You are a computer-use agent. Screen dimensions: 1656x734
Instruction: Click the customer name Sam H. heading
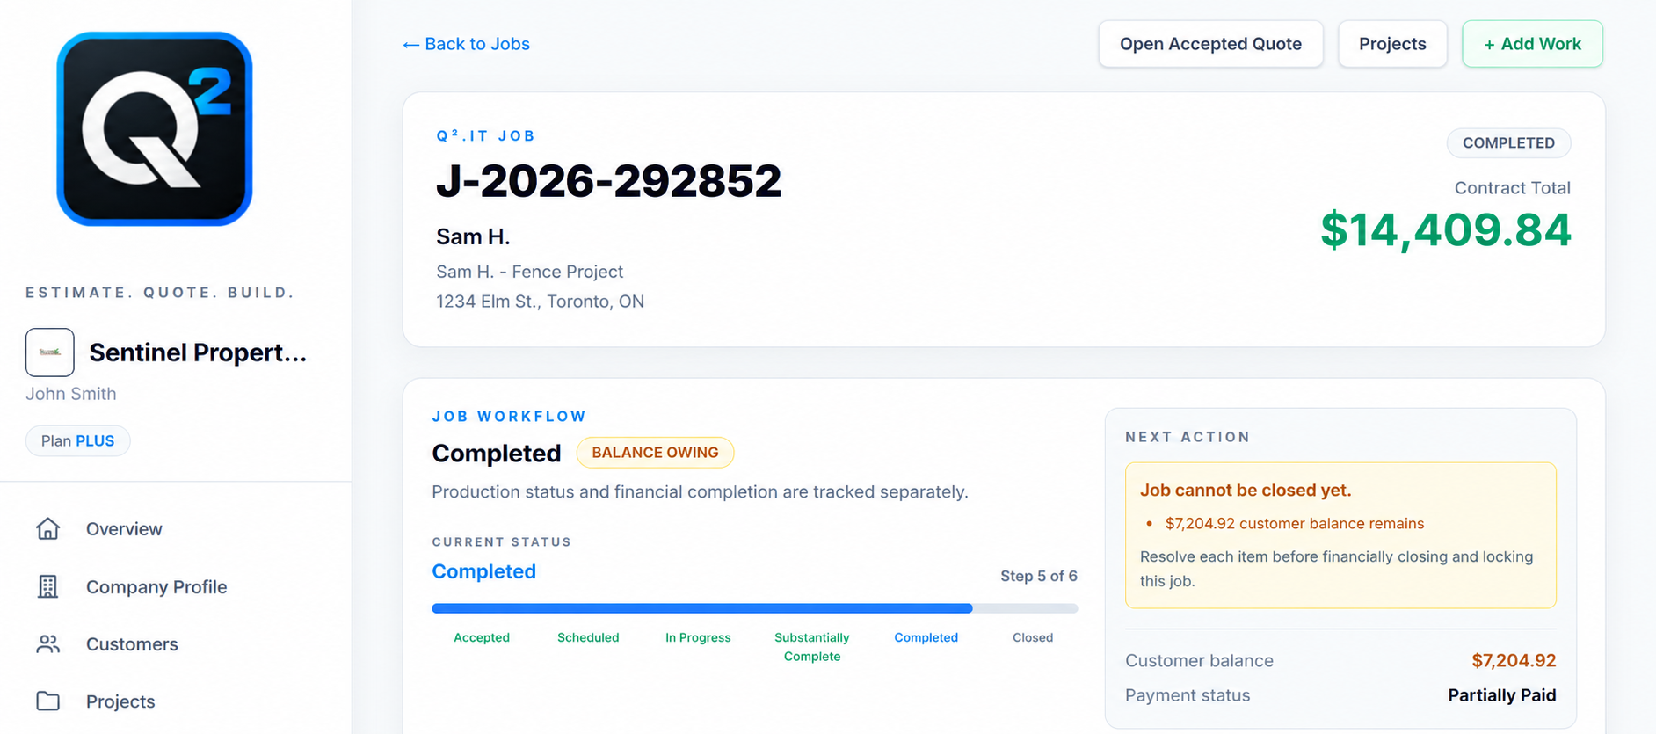point(473,236)
